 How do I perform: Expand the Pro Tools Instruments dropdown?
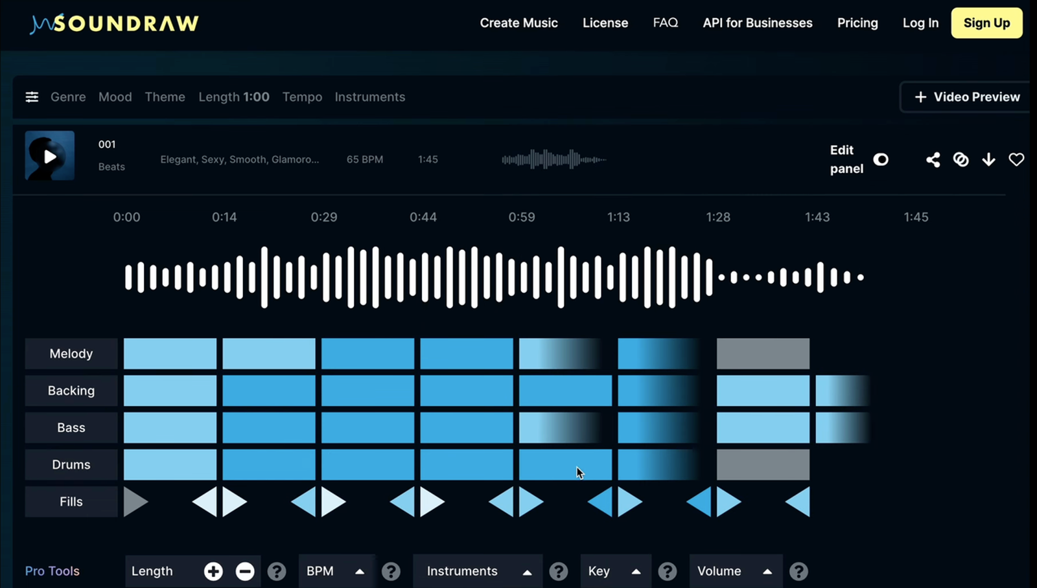478,571
